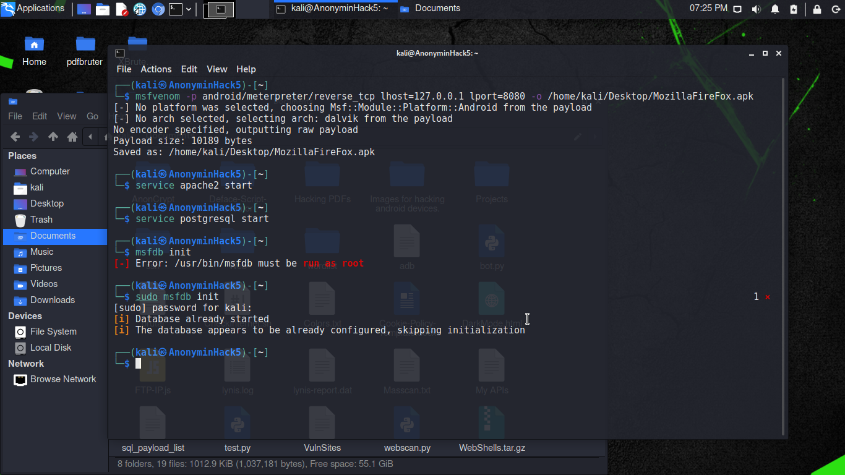Open the terminal File menu
845x475 pixels.
pos(124,69)
